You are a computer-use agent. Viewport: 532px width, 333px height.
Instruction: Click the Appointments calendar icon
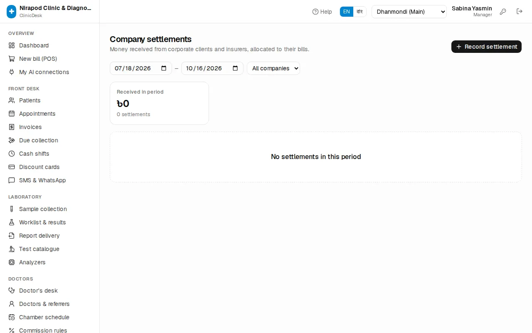coord(12,114)
